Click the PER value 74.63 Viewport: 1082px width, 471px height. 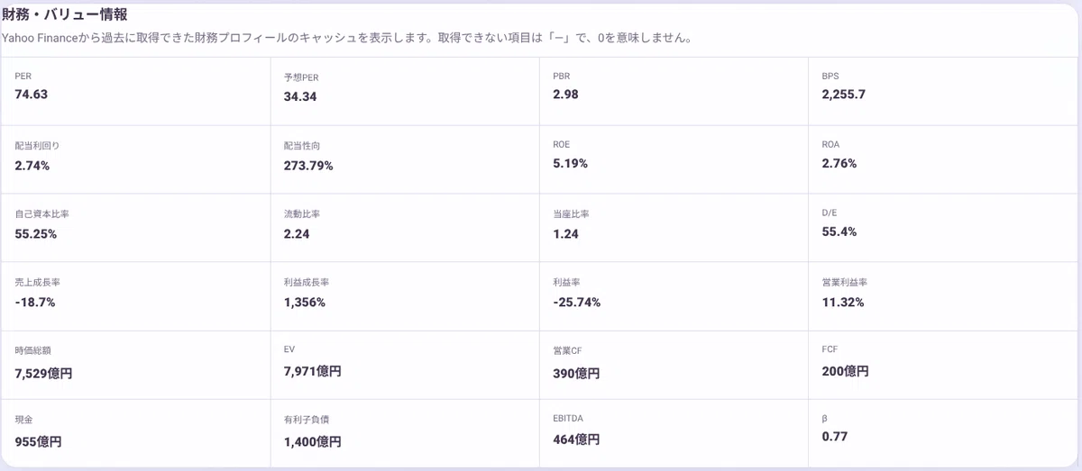[32, 95]
